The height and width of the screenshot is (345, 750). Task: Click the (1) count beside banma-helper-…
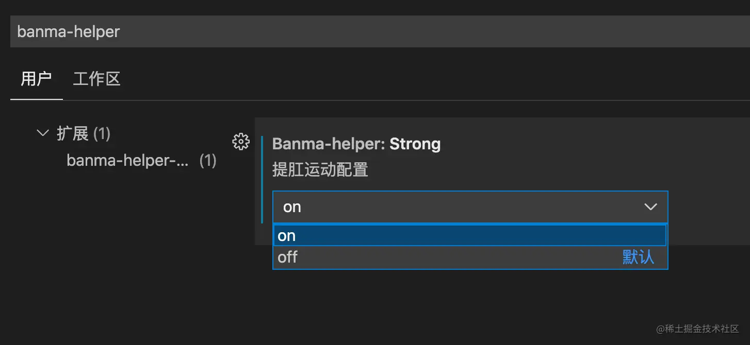pos(208,161)
